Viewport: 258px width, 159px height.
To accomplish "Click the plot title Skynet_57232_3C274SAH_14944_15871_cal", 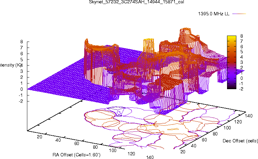I will (x=136, y=2).
